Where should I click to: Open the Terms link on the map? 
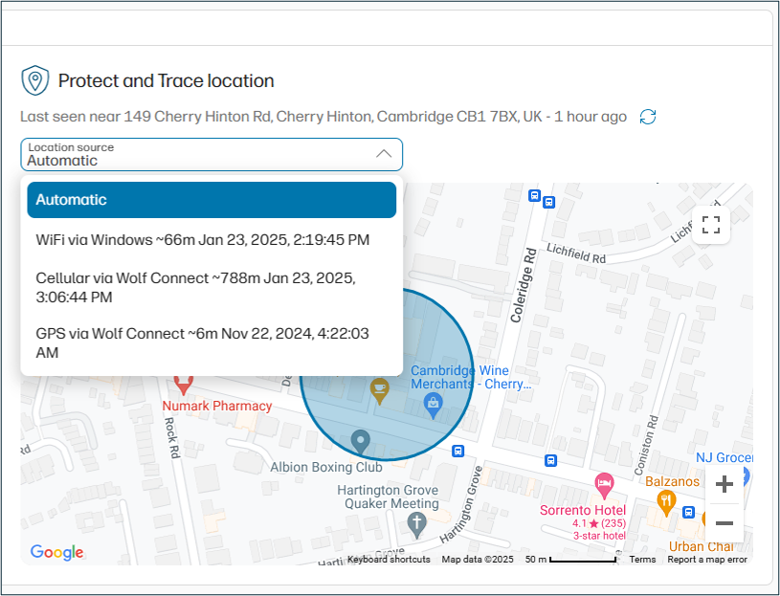[x=642, y=559]
